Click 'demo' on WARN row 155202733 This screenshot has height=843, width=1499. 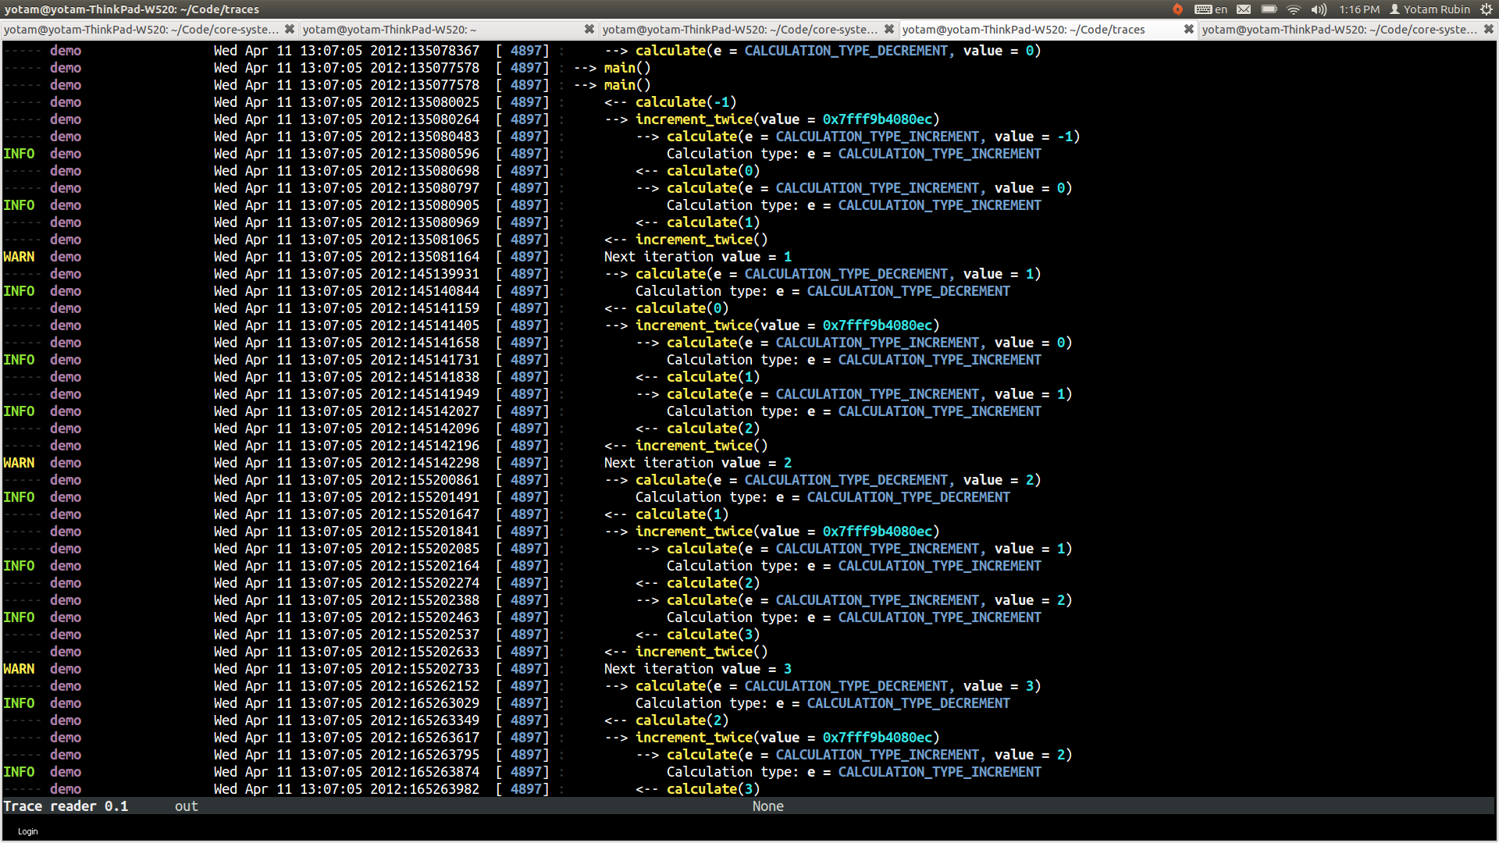[x=66, y=669]
